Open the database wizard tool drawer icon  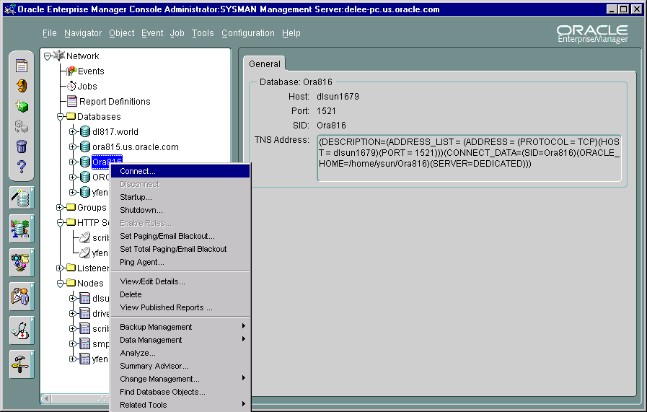22,197
